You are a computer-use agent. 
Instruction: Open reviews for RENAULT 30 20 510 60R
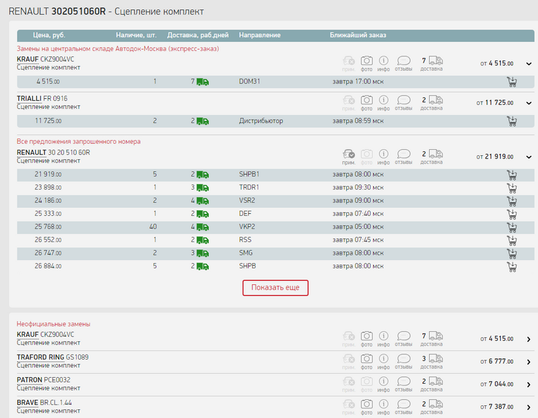403,157
